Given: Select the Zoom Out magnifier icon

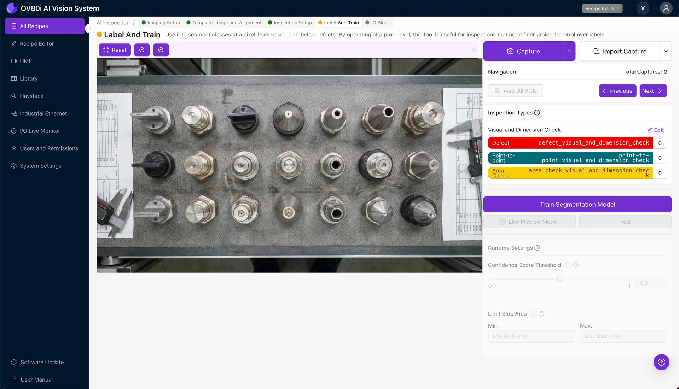Looking at the screenshot, I should 142,50.
